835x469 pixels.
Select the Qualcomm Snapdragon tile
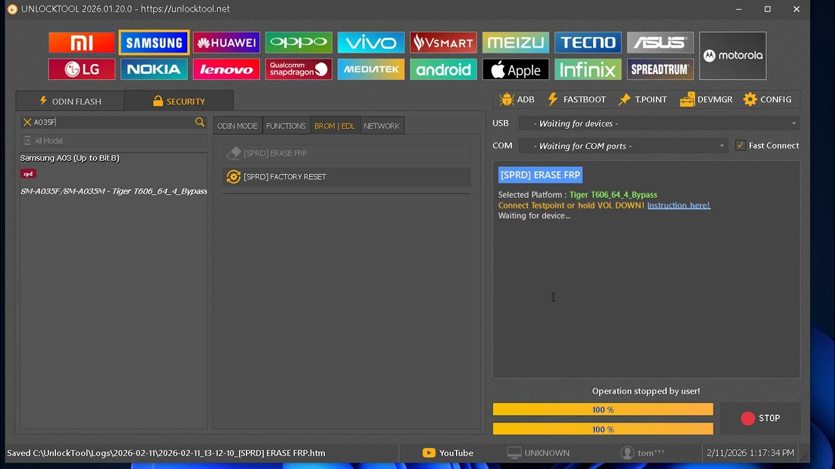(299, 69)
